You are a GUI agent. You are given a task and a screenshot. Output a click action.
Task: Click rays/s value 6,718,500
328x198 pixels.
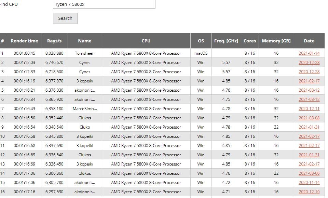[54, 71]
